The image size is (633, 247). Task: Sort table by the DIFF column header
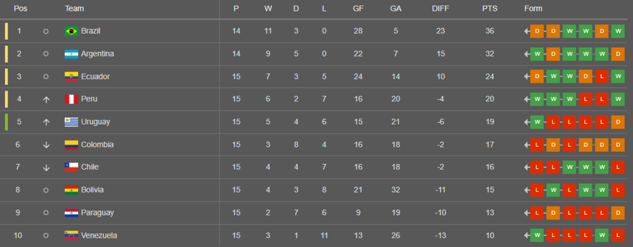click(441, 8)
